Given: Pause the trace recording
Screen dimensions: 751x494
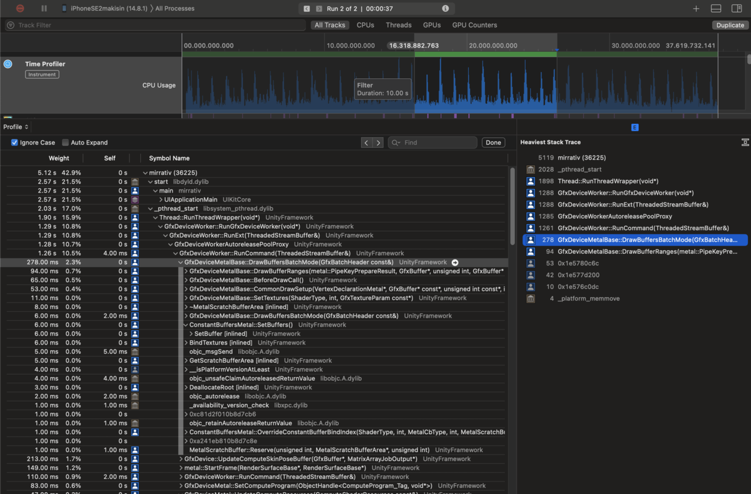Looking at the screenshot, I should tap(44, 9).
